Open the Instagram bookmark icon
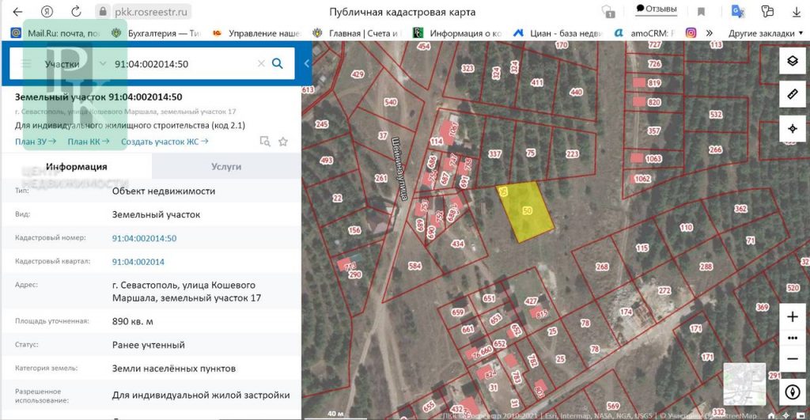 (691, 33)
